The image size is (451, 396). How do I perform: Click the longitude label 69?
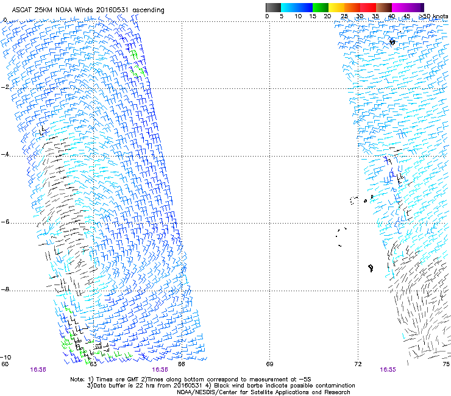269,364
